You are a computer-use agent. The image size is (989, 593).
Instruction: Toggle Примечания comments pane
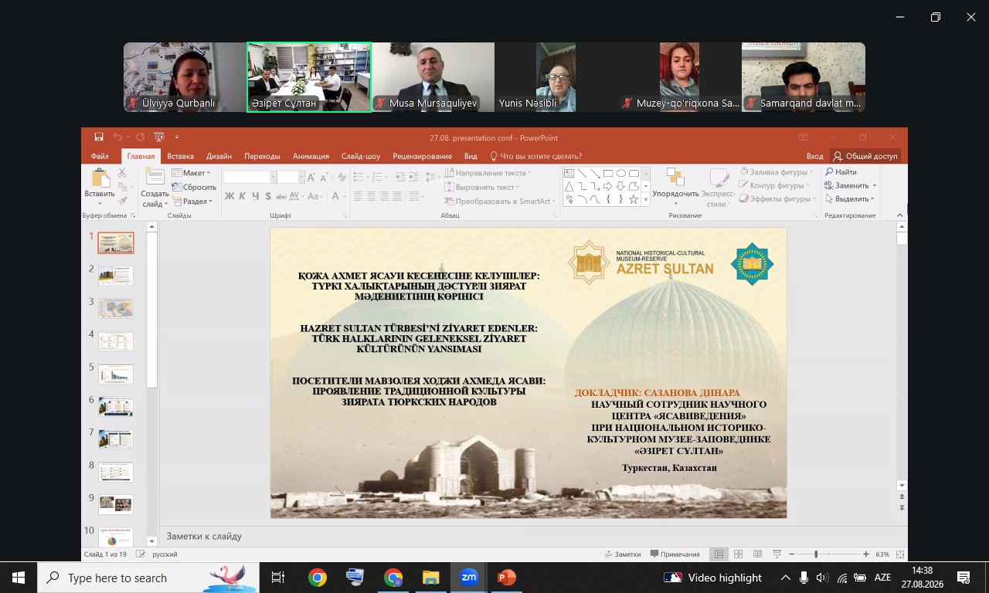click(675, 554)
